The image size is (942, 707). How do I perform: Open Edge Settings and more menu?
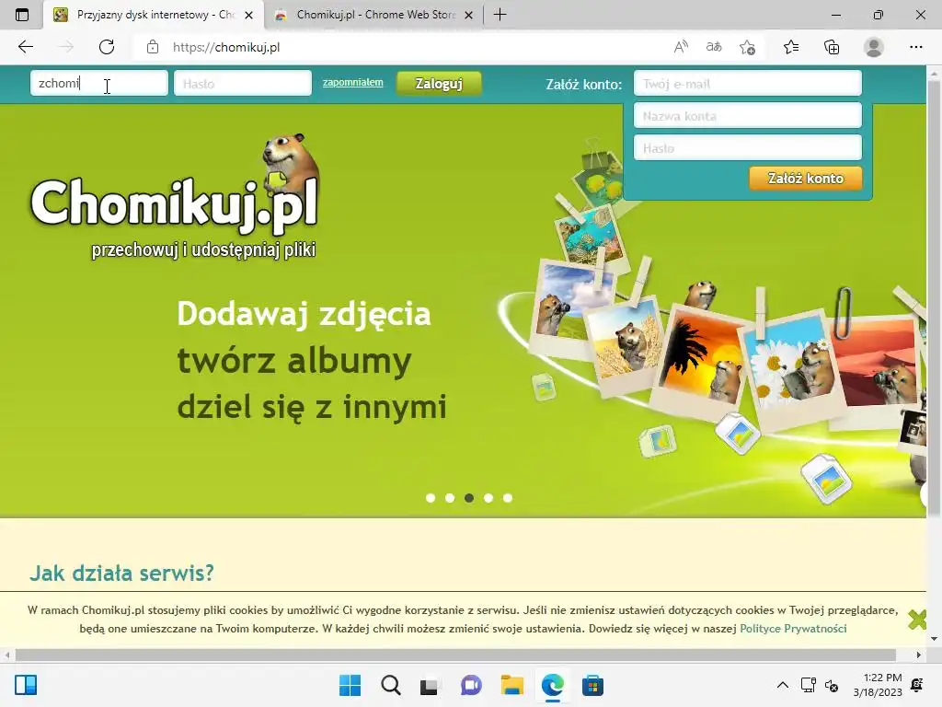(x=915, y=47)
